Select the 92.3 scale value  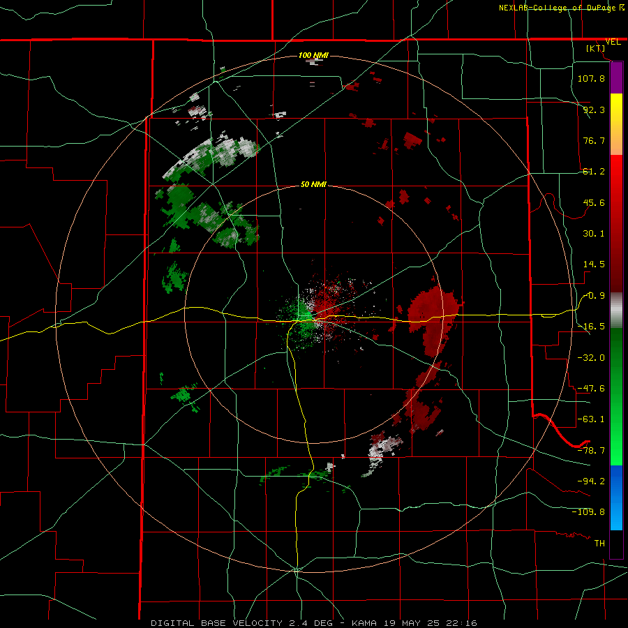coord(594,110)
